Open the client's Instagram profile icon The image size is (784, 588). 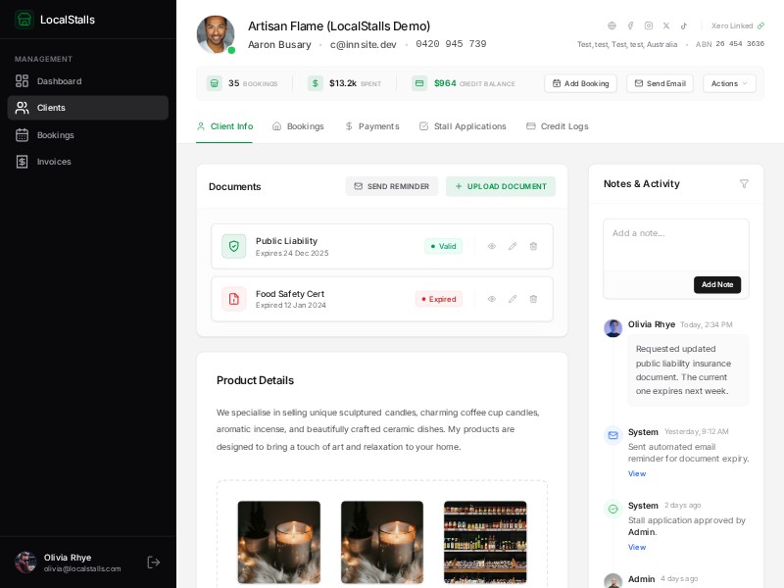[x=649, y=26]
